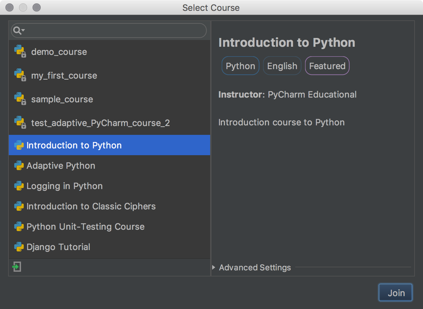This screenshot has height=309, width=423.
Task: Select Introduction to Python course row
Action: pyautogui.click(x=109, y=145)
